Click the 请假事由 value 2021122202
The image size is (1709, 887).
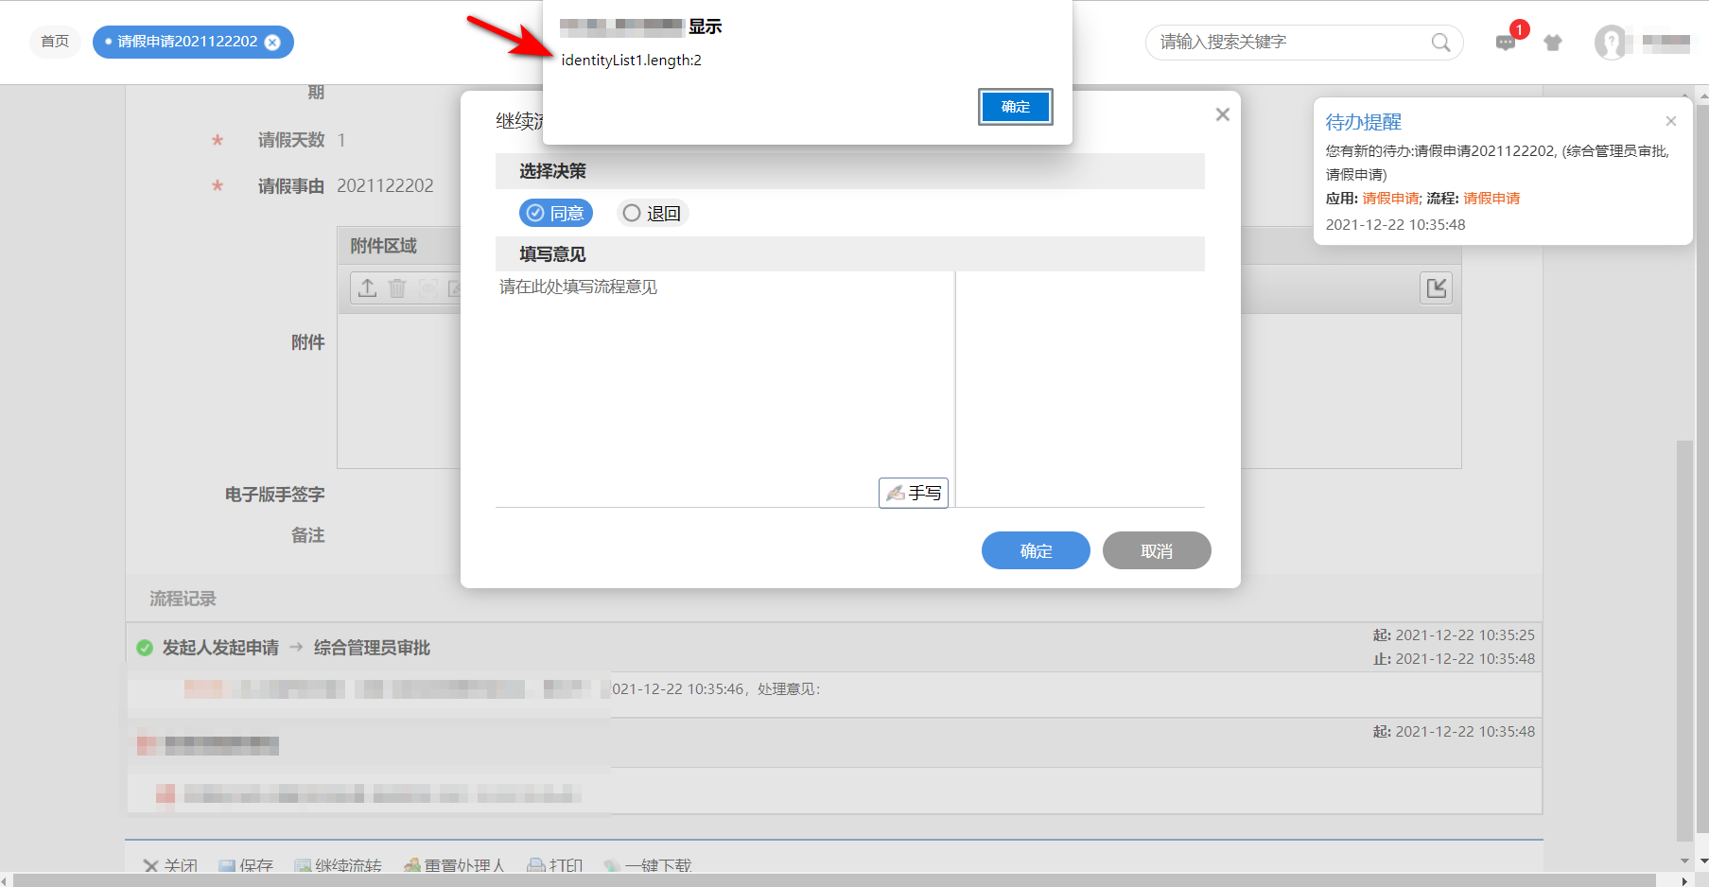(x=385, y=186)
